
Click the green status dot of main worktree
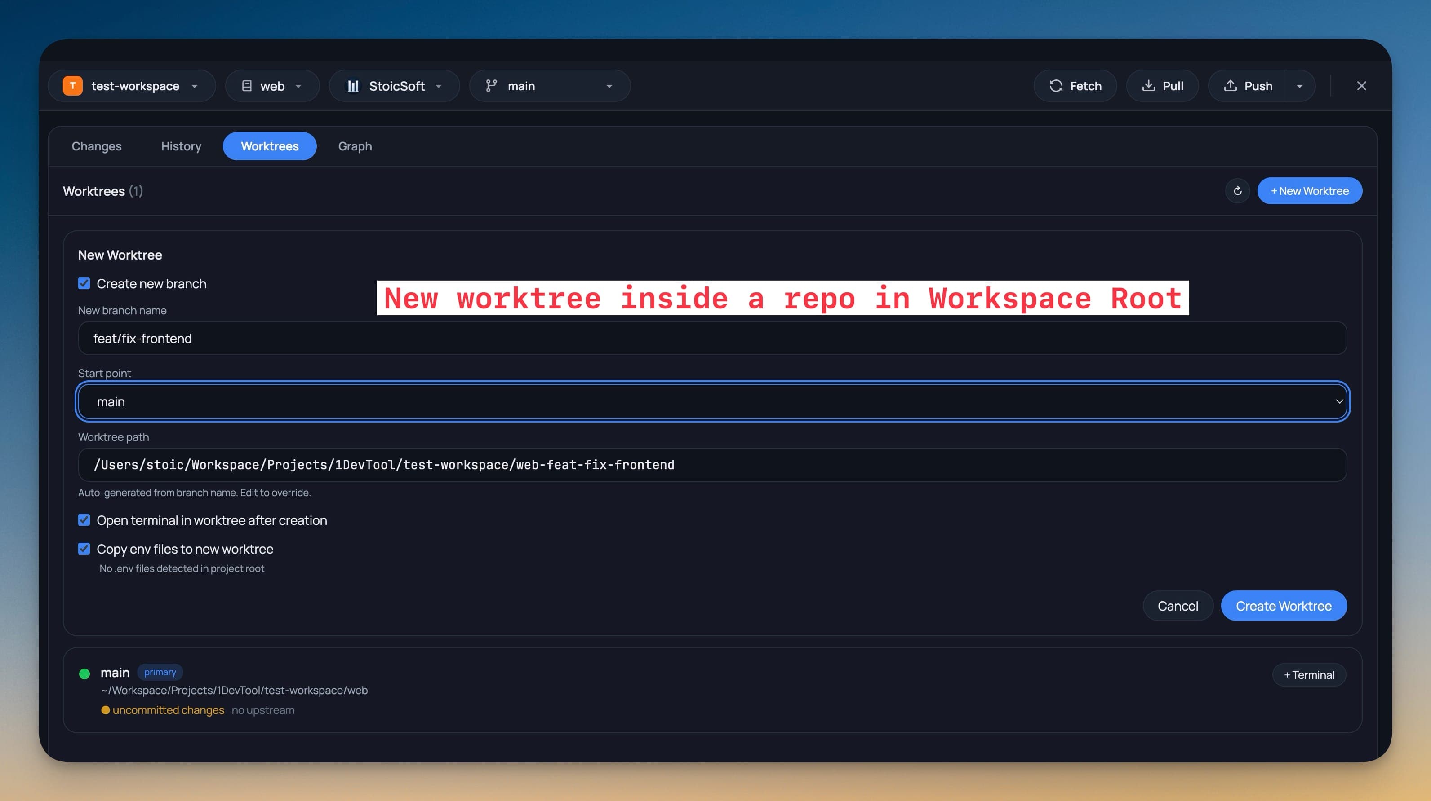pyautogui.click(x=84, y=673)
